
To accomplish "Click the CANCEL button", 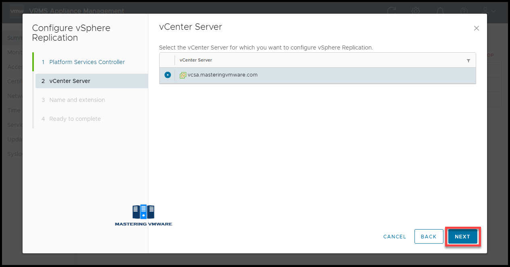I will pos(395,236).
